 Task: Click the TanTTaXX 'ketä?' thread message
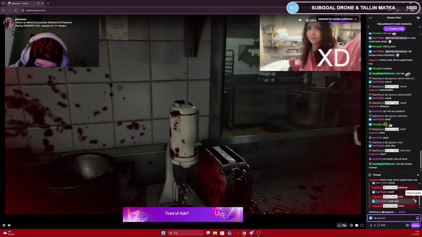[394, 192]
